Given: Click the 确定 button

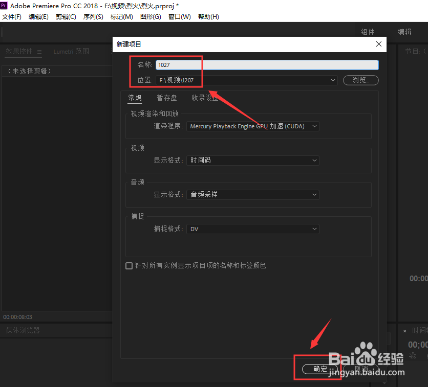Looking at the screenshot, I should 320,369.
